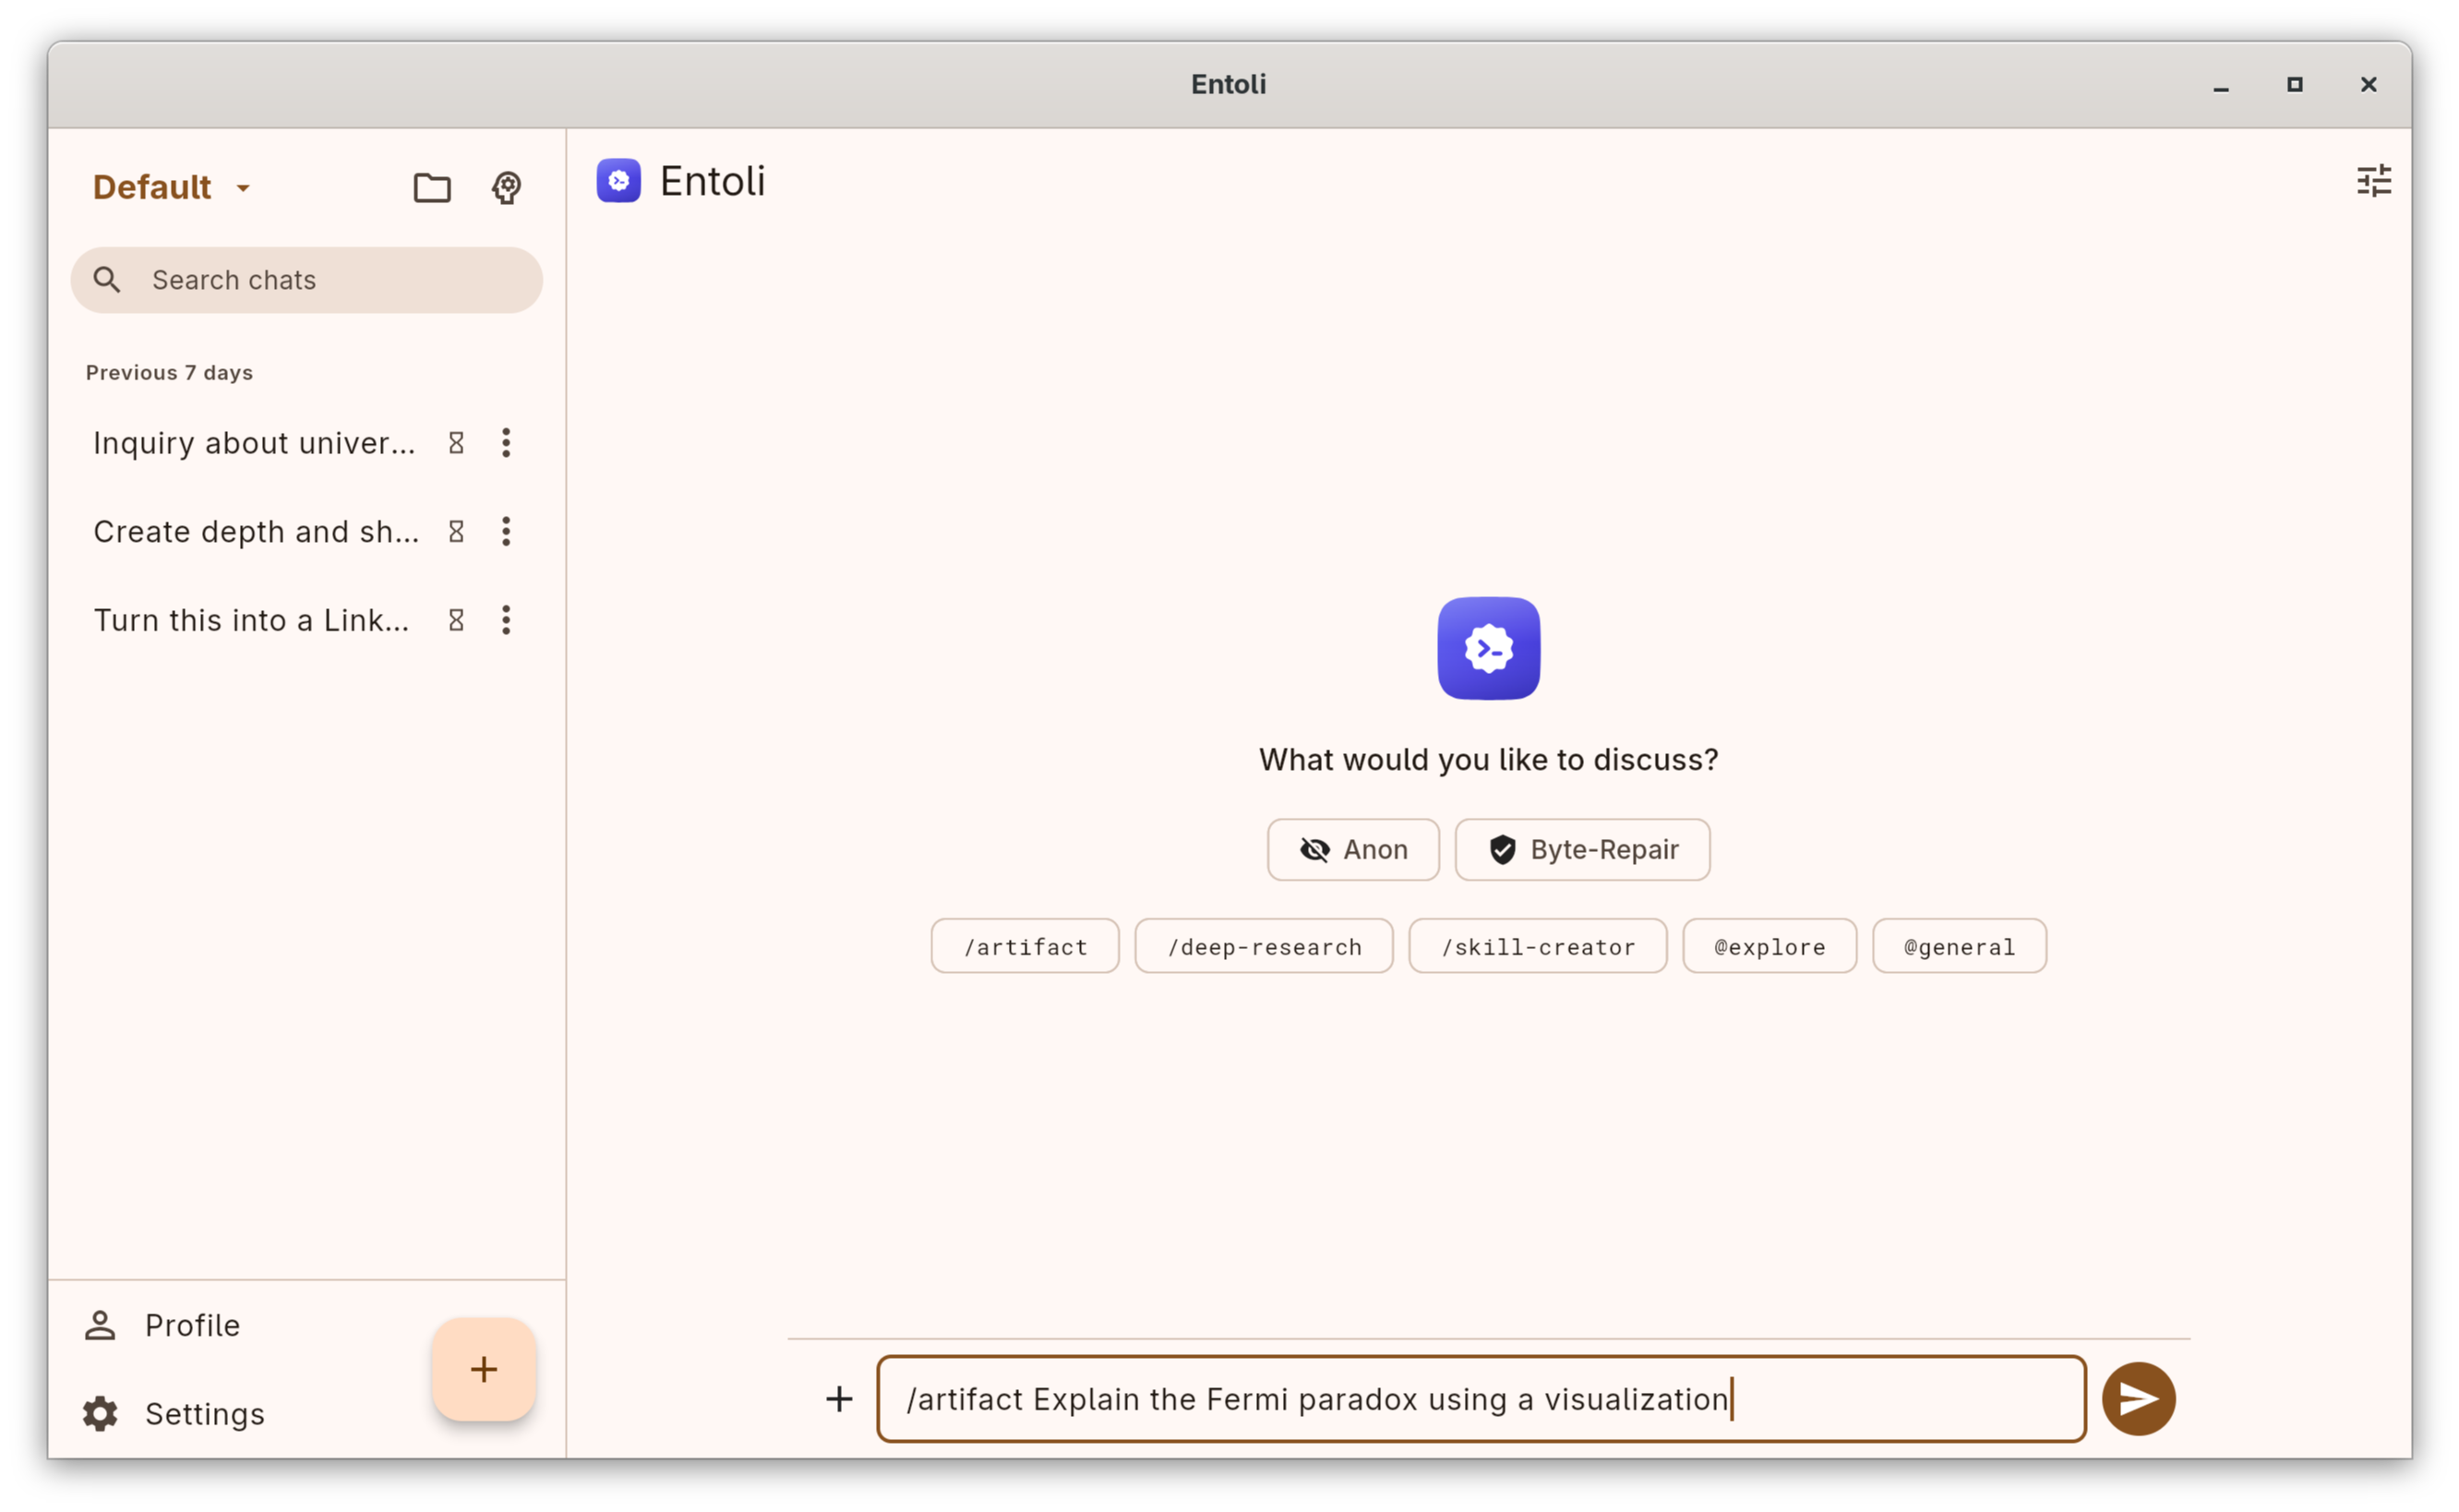
Task: Click the Entoli logo in chat header
Action: coord(619,181)
